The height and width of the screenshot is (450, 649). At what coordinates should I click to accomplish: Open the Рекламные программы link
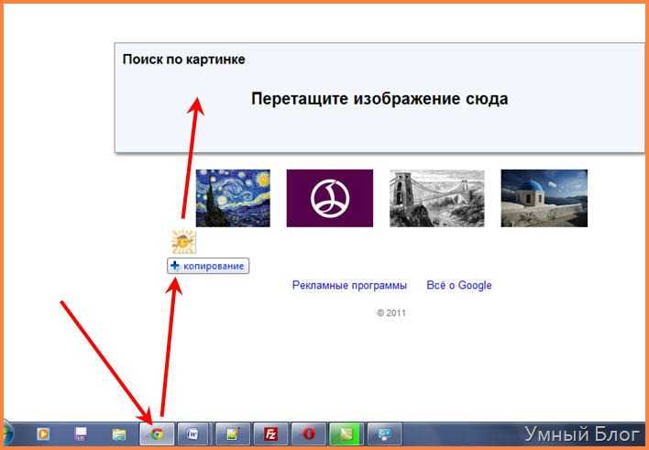click(349, 285)
